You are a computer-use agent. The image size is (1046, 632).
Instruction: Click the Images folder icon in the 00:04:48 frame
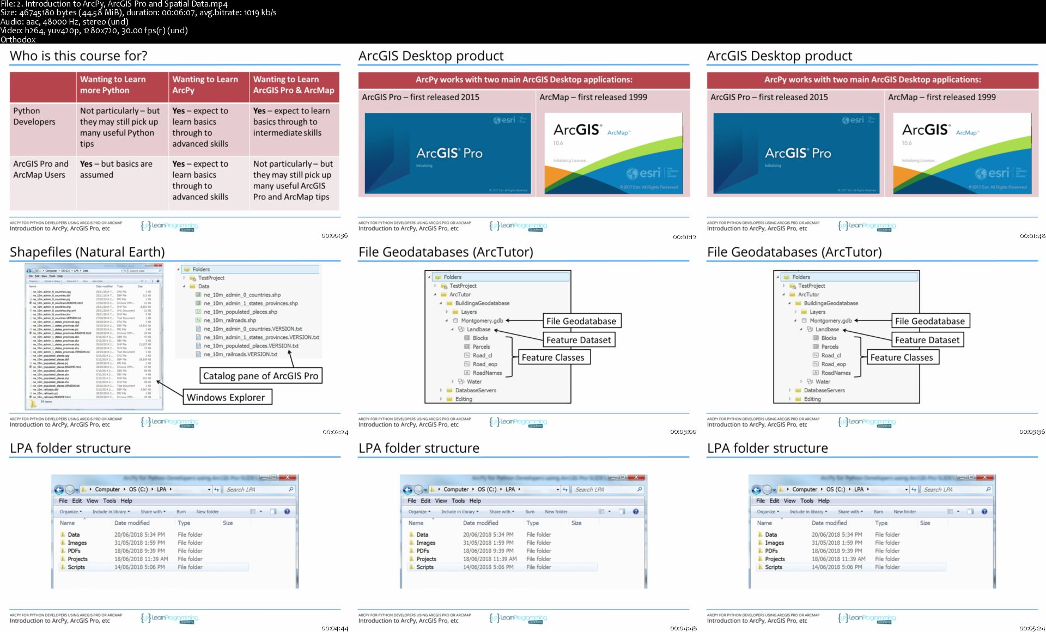412,543
